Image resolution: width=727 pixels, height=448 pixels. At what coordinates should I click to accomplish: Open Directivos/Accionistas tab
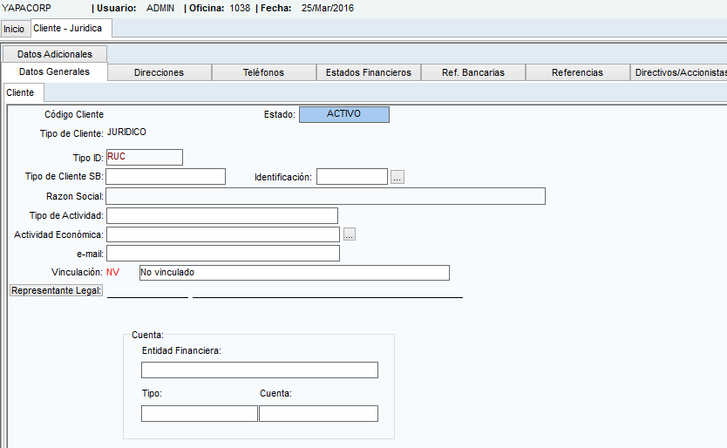point(679,72)
